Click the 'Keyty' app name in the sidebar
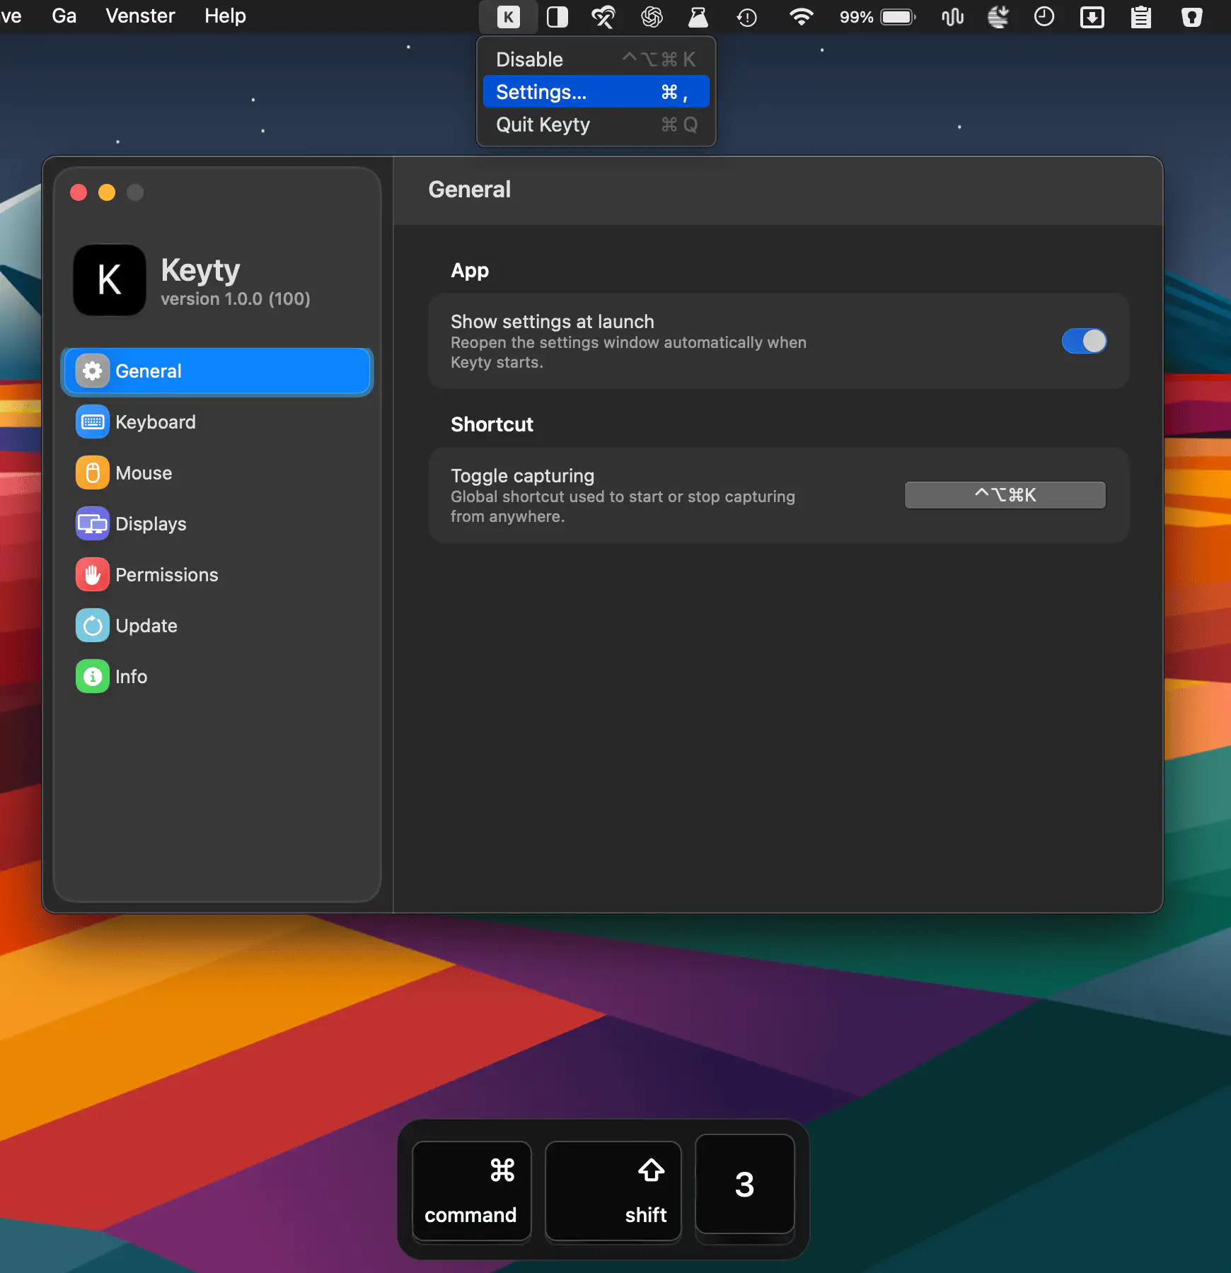This screenshot has height=1273, width=1231. click(x=201, y=271)
